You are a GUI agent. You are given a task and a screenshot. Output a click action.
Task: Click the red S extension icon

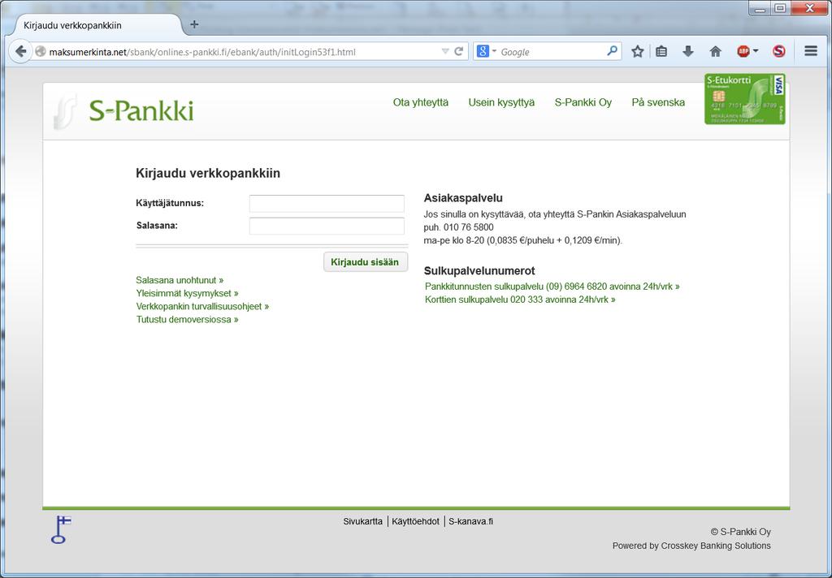pos(778,51)
